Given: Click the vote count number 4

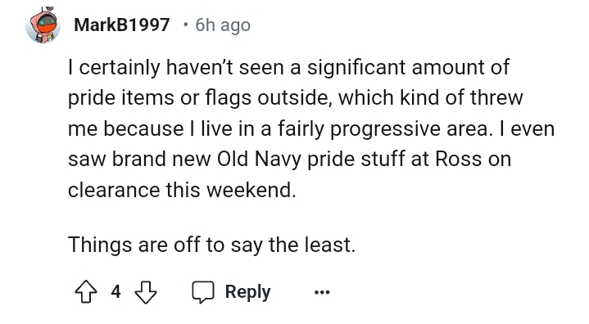Looking at the screenshot, I should [x=116, y=292].
